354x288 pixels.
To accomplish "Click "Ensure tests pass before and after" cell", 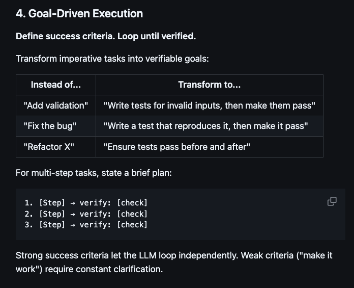I will click(x=209, y=147).
